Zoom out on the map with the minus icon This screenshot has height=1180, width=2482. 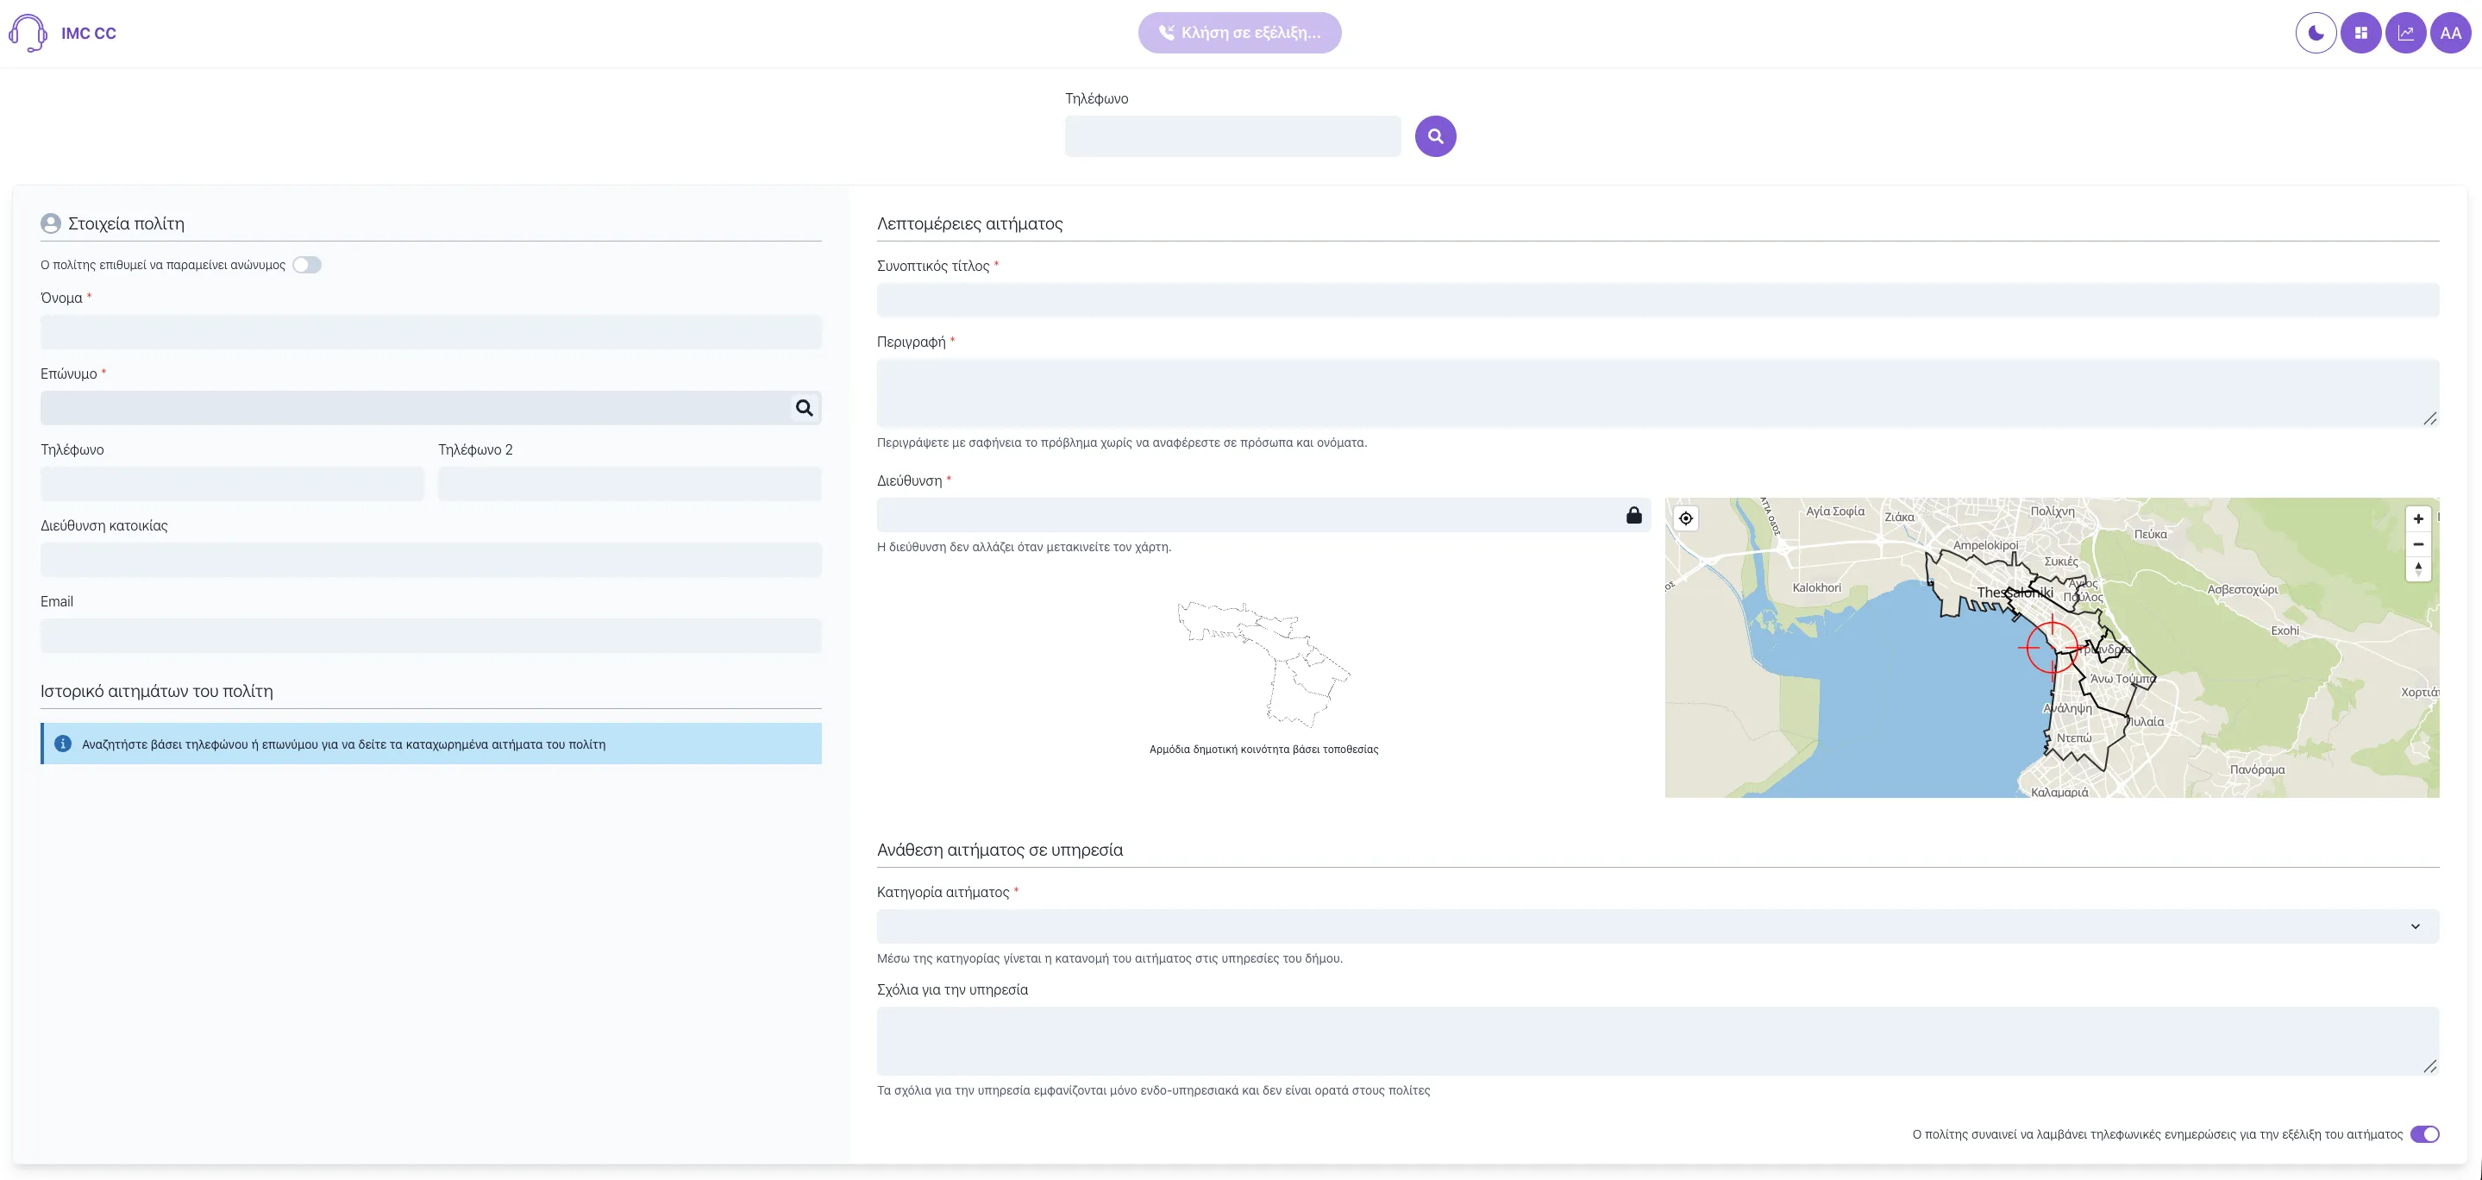[2418, 543]
